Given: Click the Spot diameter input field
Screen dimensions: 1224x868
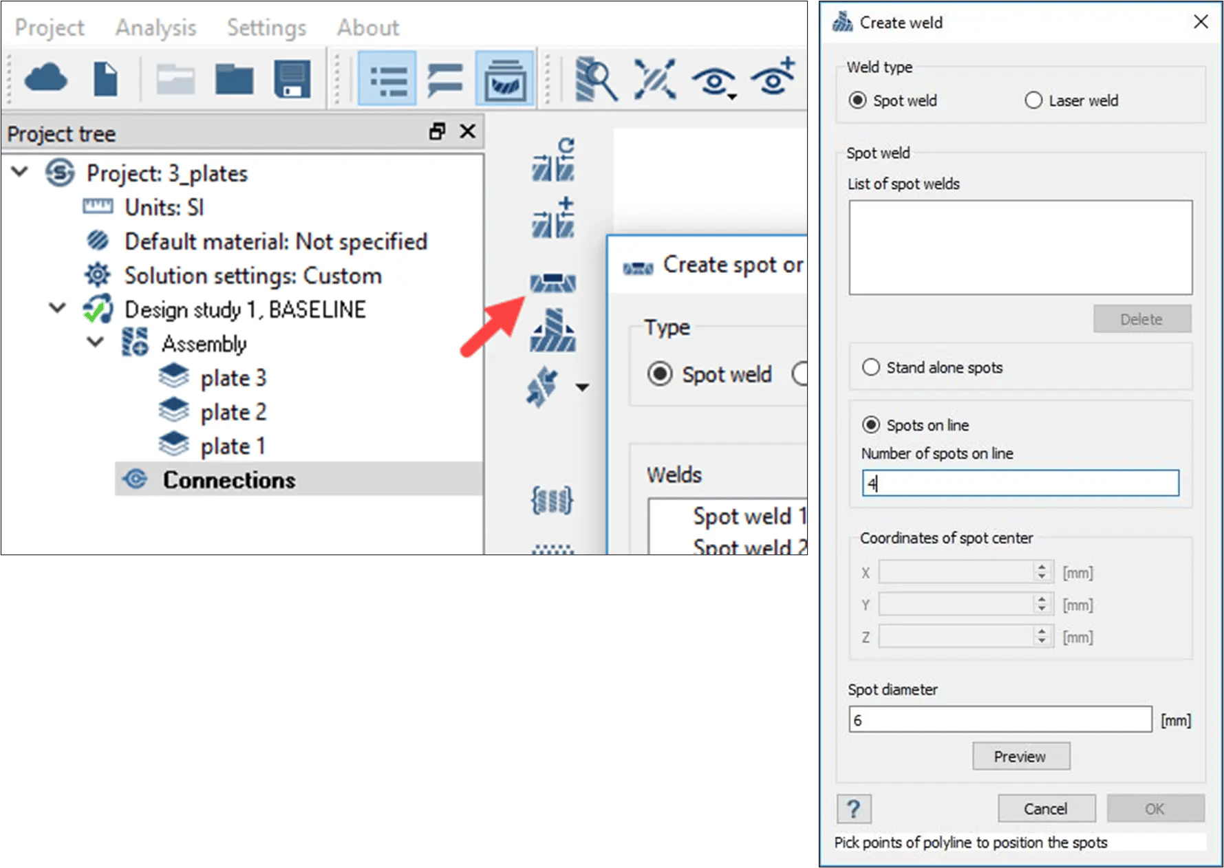Looking at the screenshot, I should tap(1000, 720).
